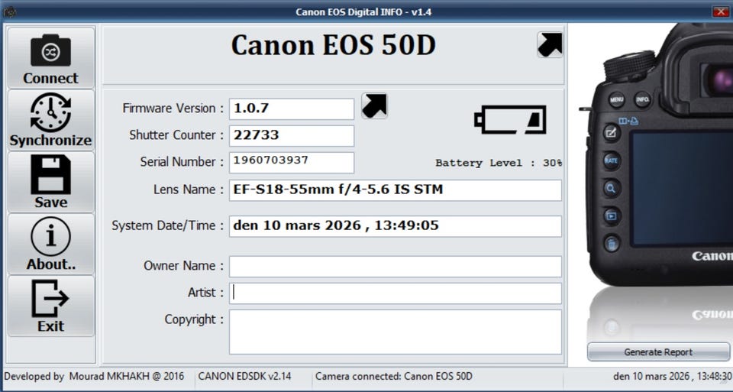
Task: Click the window title 'Canon EOS Digital INFO - v1.4'
Action: click(x=363, y=11)
